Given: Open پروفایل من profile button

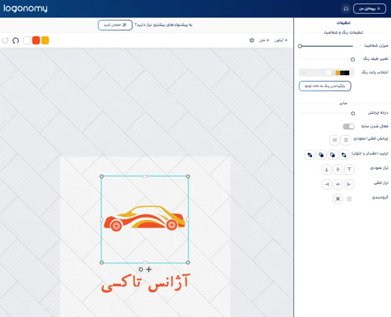Looking at the screenshot, I should pyautogui.click(x=370, y=9).
